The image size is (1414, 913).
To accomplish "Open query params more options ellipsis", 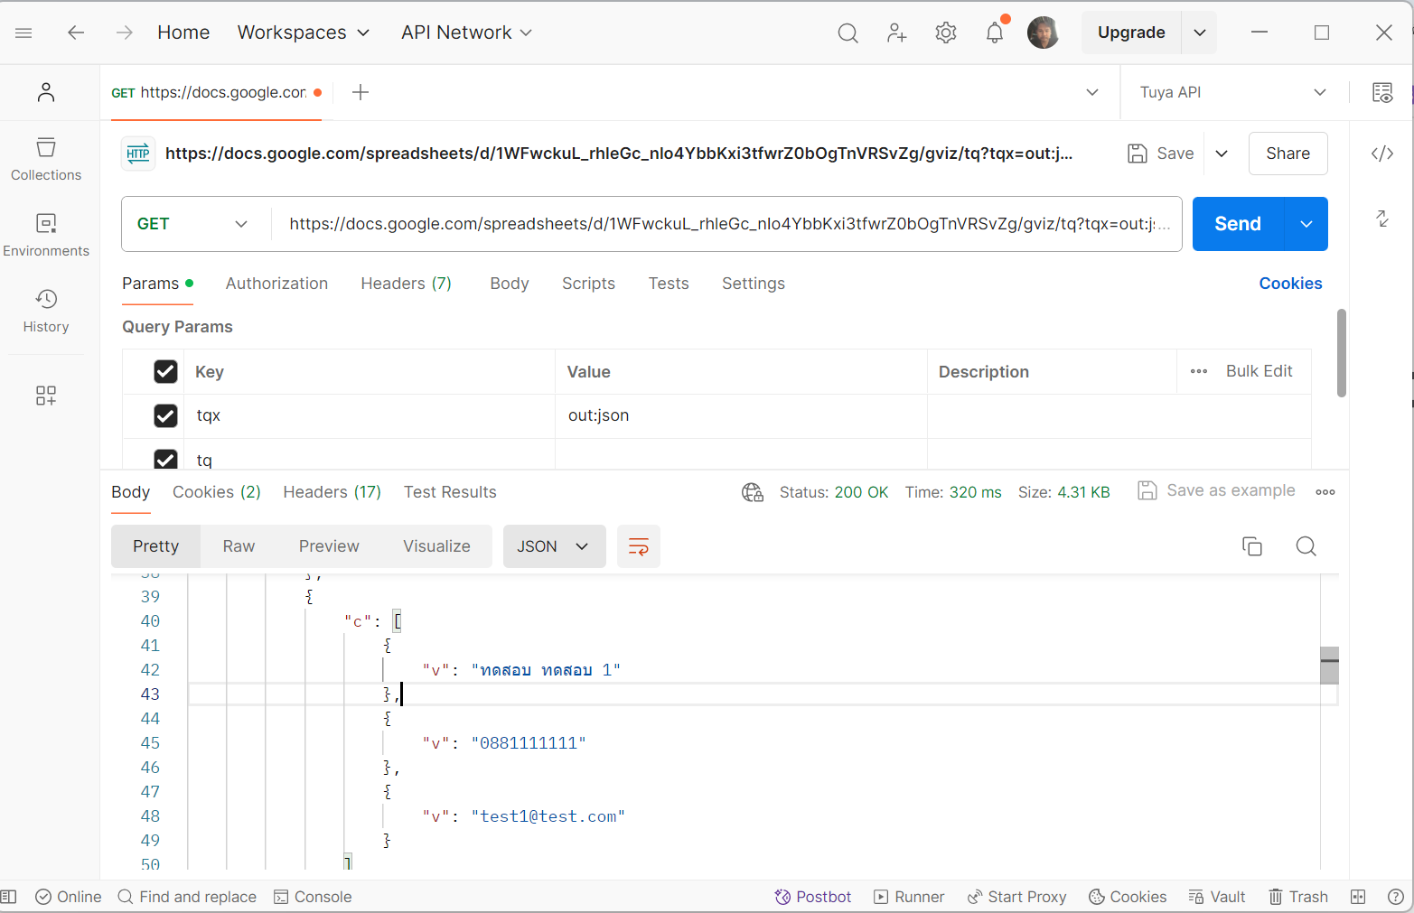I will [1199, 371].
